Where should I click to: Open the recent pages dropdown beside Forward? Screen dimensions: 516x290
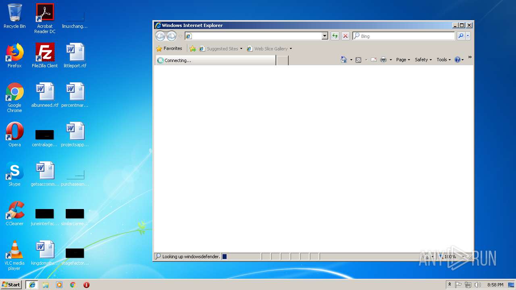(180, 36)
